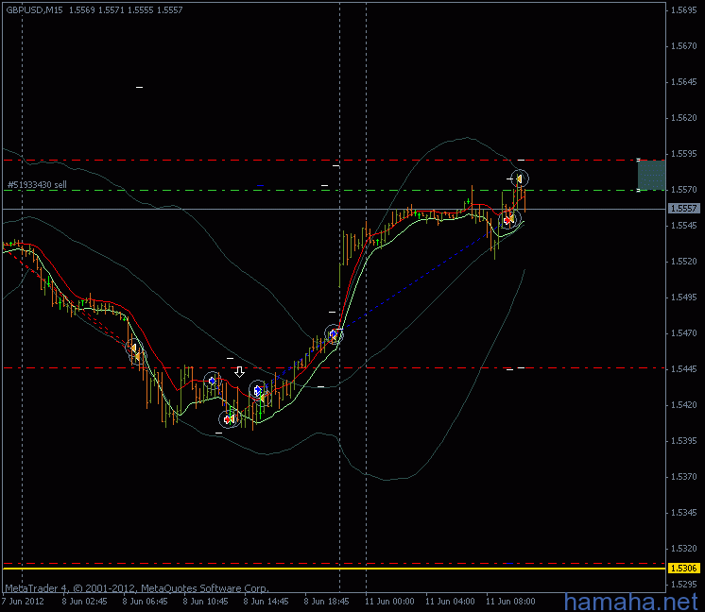Click the 1.5645 price axis label
Image resolution: width=705 pixels, height=612 pixels.
684,82
